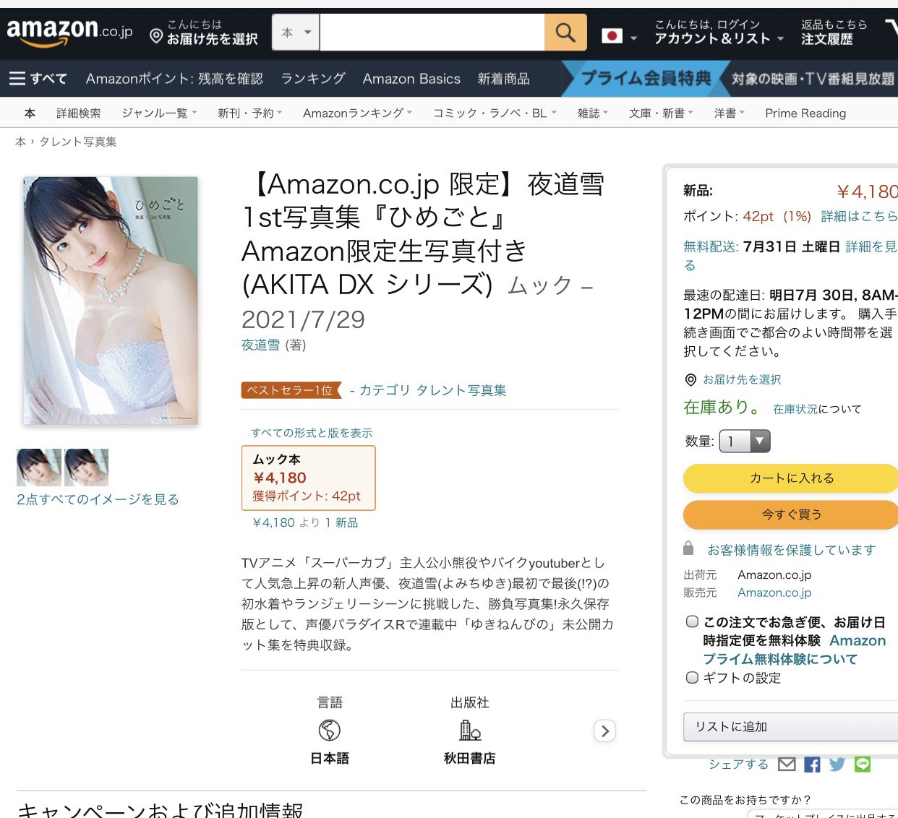Image resolution: width=898 pixels, height=818 pixels.
Task: Check the ギフトの設定 checkbox
Action: click(692, 678)
